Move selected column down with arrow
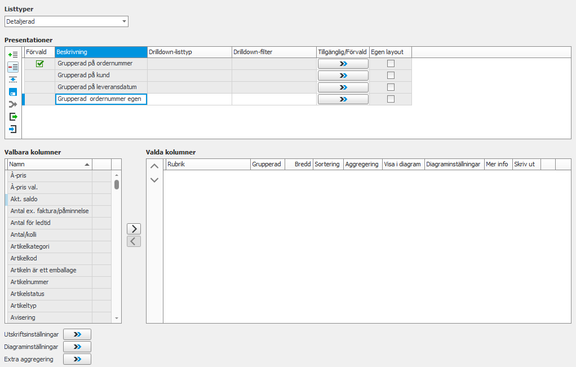Screen dimensions: 576x367 click(154, 180)
